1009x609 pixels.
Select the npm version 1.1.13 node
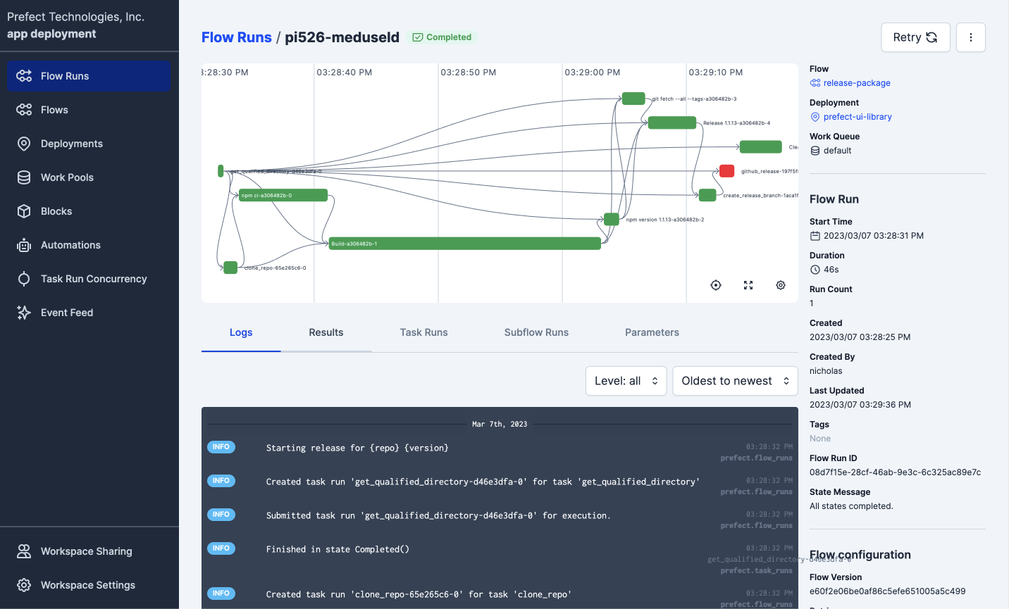612,219
